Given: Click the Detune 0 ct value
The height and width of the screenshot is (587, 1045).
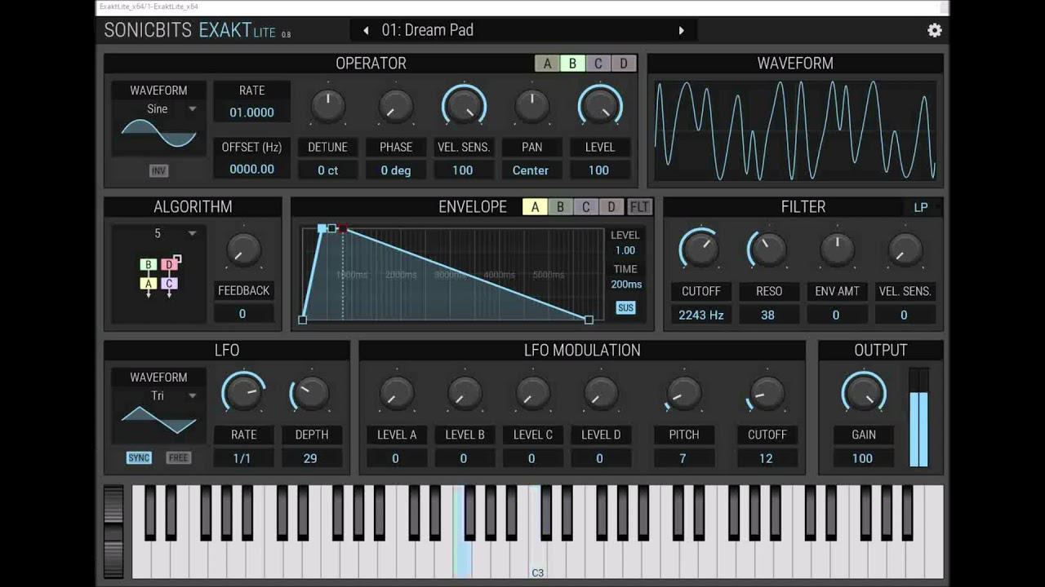Looking at the screenshot, I should pyautogui.click(x=327, y=170).
